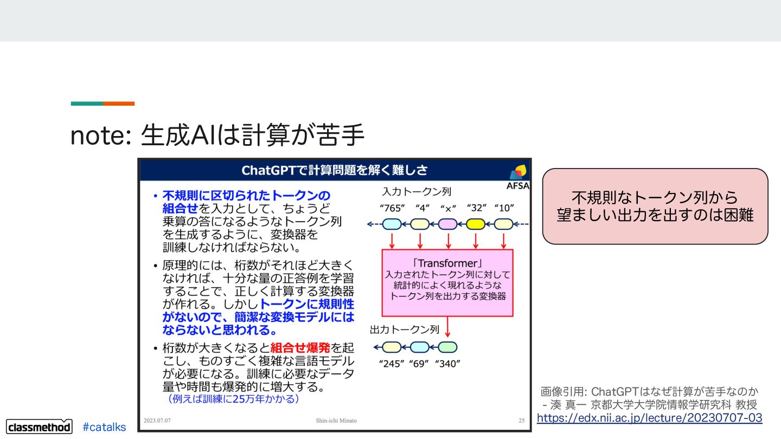The width and height of the screenshot is (781, 439).
Task: Click the page number 25 in embedded slide
Action: (521, 421)
